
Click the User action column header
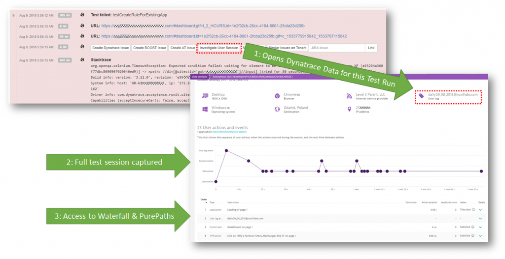click(233, 202)
